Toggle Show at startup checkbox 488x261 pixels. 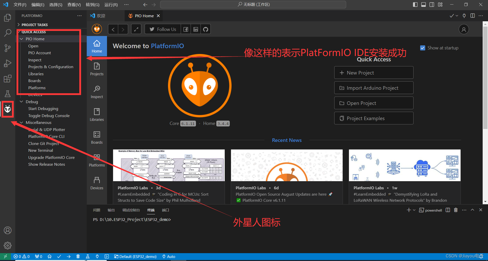(422, 48)
